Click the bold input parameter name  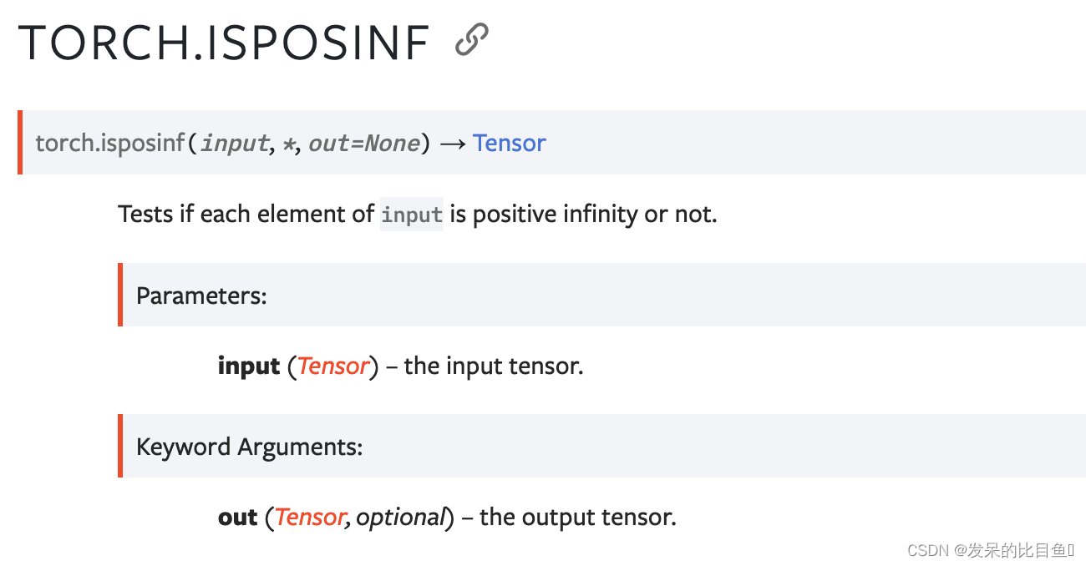[x=248, y=366]
